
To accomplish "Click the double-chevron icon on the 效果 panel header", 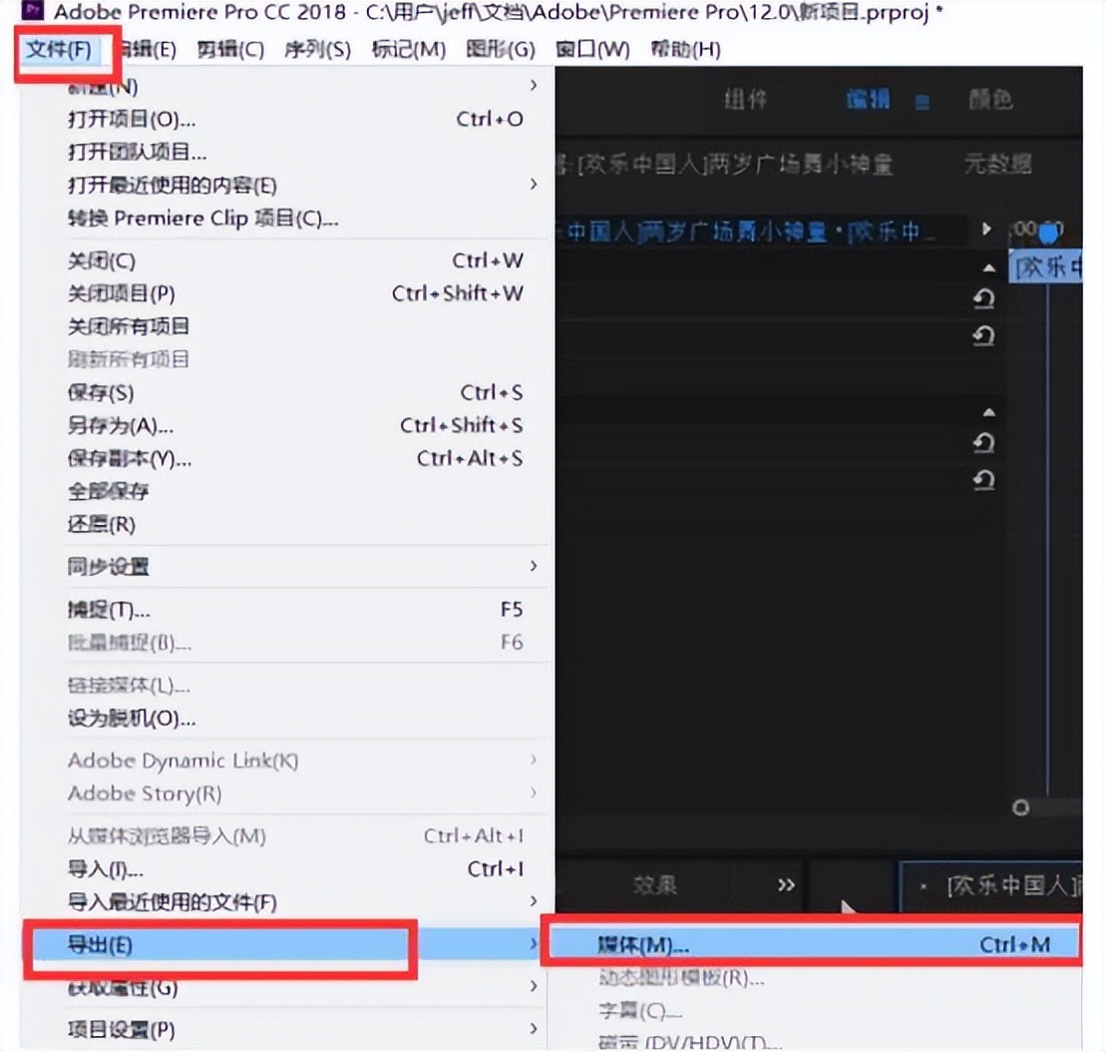I will [x=786, y=885].
